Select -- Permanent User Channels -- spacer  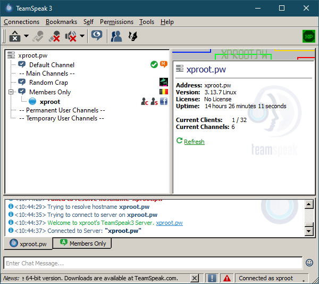click(62, 110)
